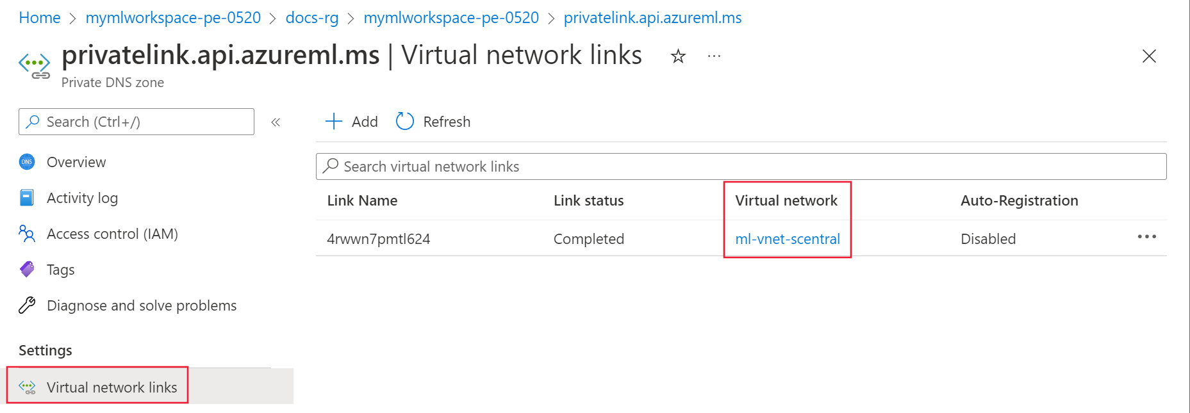Screen dimensions: 1190x413
Task: Open Access control (IAM) icon
Action: [x=26, y=234]
